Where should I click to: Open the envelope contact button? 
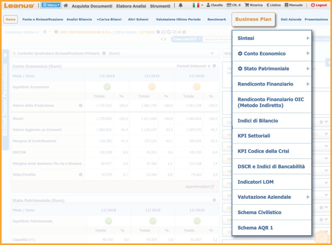pyautogui.click(x=321, y=238)
